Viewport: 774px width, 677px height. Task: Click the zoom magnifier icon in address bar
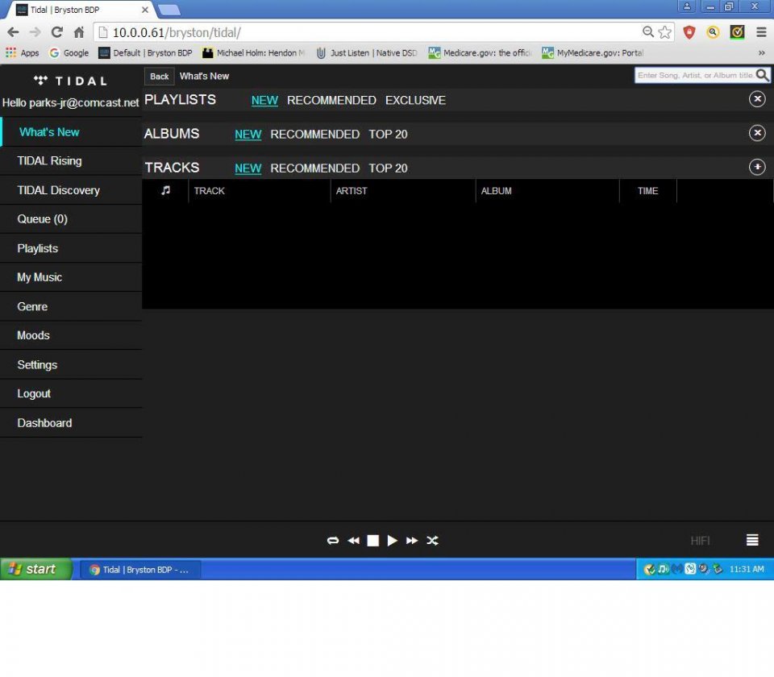pos(647,32)
